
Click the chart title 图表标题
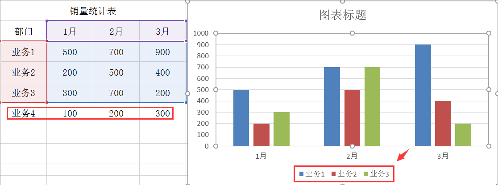click(x=343, y=15)
